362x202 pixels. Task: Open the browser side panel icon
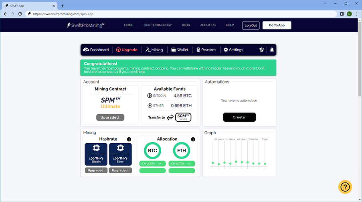pyautogui.click(x=342, y=14)
